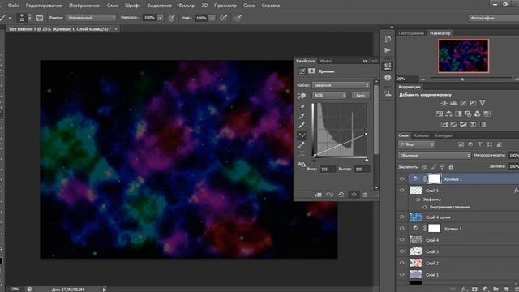
Task: Open the Curves preset Набор dropdown
Action: [341, 85]
